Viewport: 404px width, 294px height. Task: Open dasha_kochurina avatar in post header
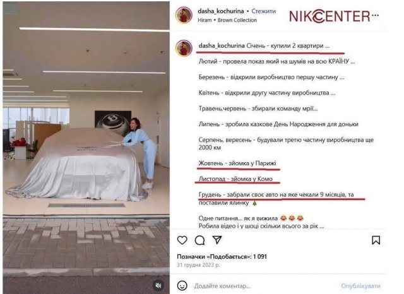(x=184, y=15)
